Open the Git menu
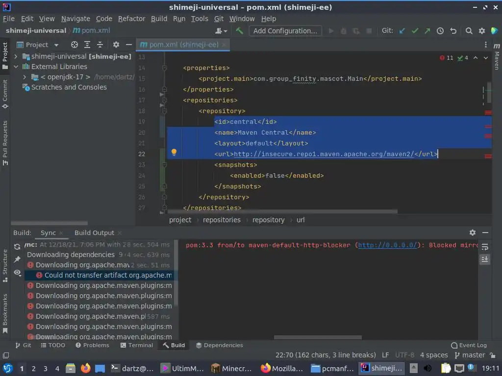The height and width of the screenshot is (376, 502). (219, 19)
